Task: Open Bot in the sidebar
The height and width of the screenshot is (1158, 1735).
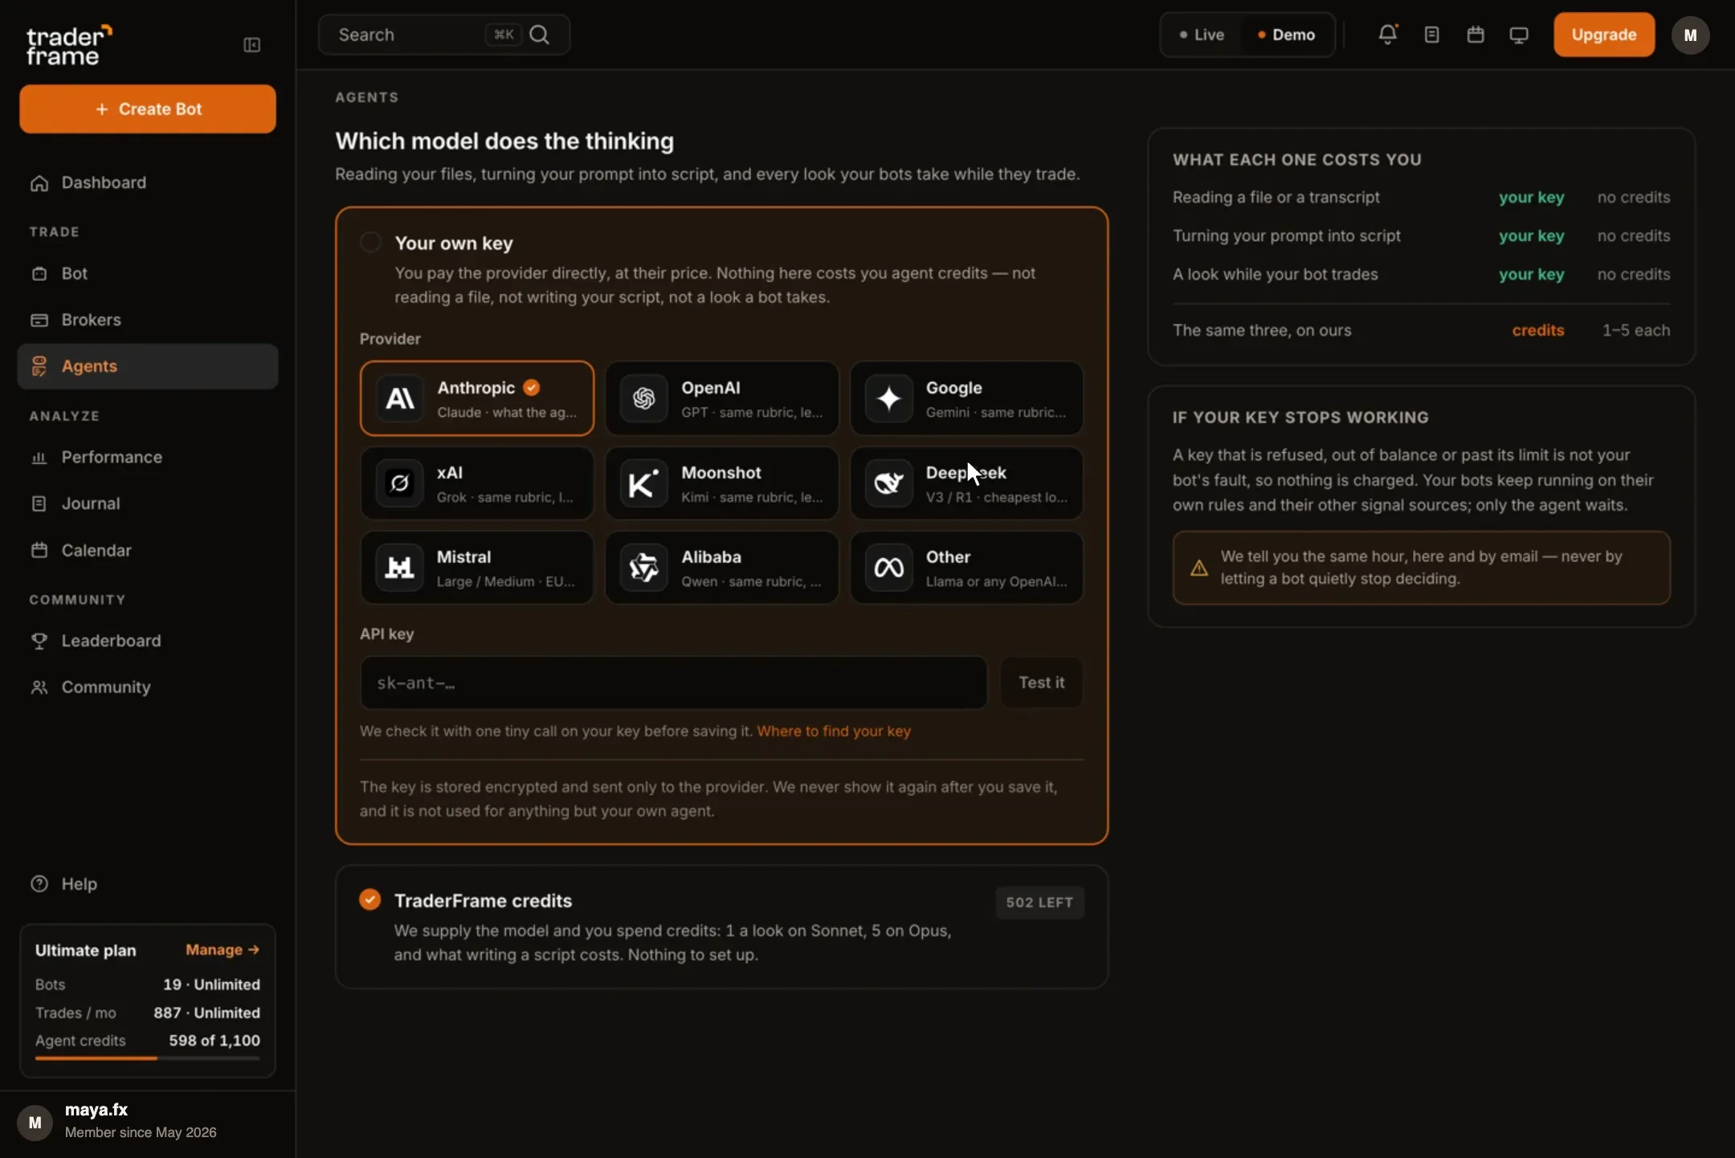Action: 148,274
